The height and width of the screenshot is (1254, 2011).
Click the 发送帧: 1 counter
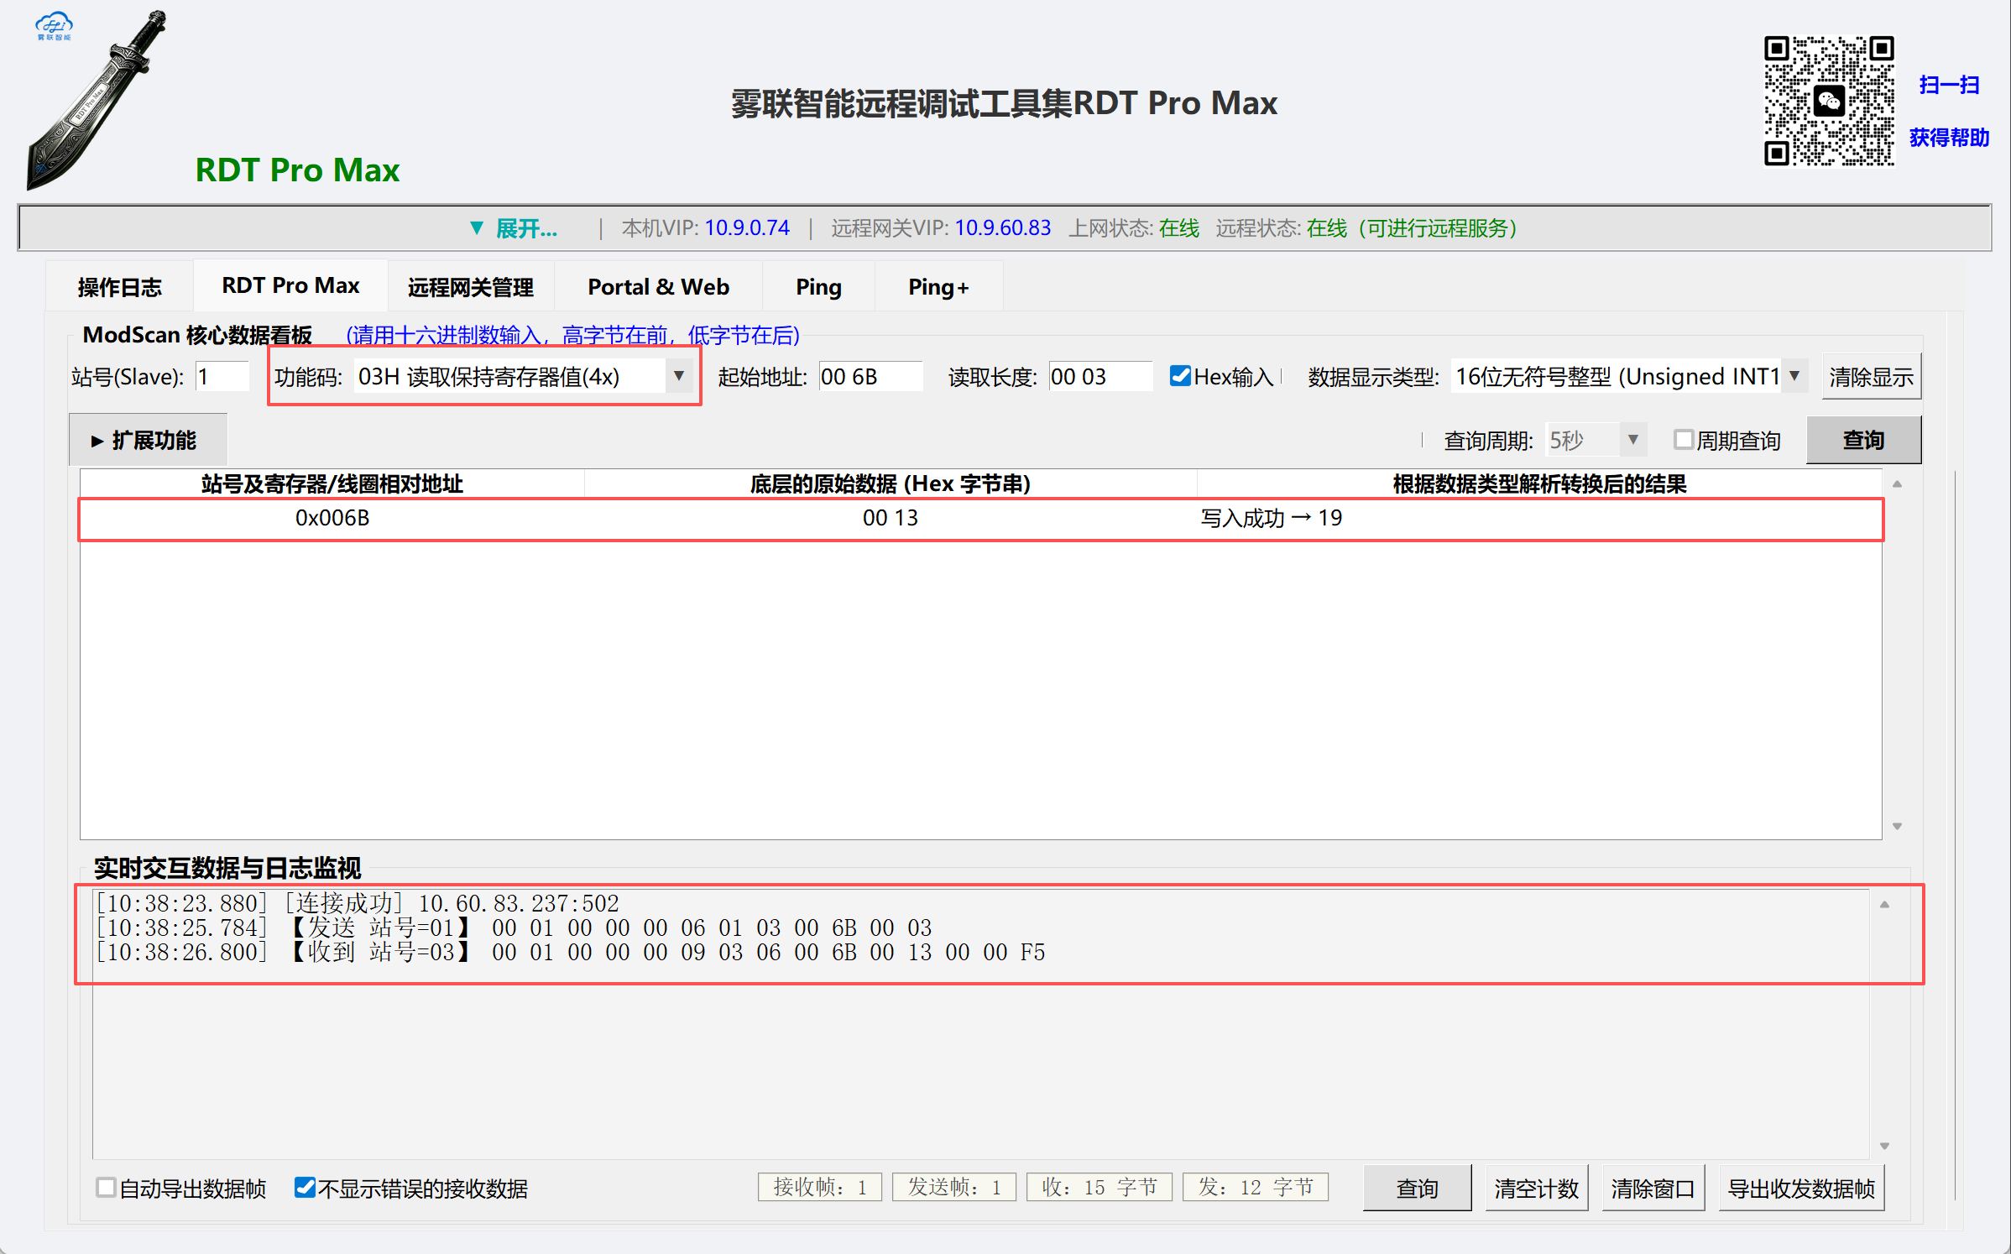point(954,1187)
